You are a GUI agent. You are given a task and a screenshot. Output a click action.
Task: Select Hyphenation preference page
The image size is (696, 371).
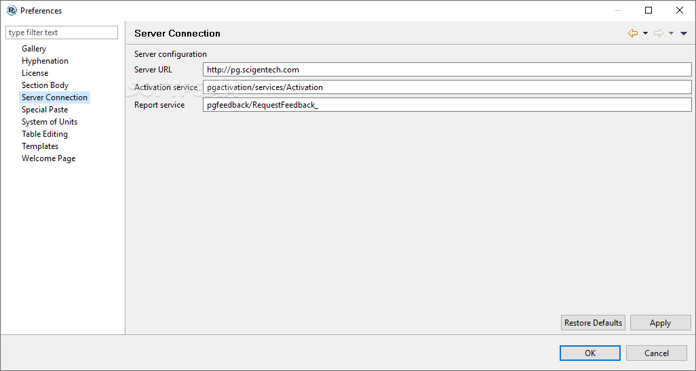(x=45, y=61)
